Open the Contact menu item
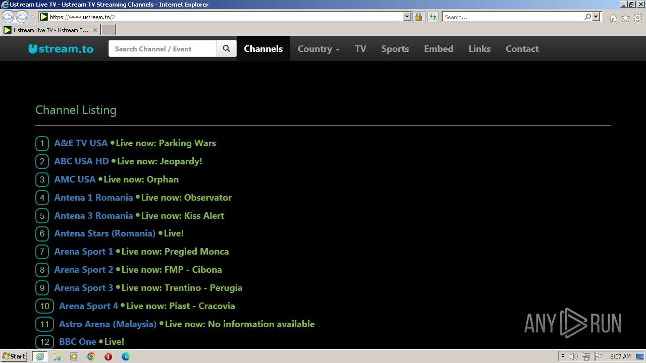This screenshot has height=363, width=646. point(522,48)
